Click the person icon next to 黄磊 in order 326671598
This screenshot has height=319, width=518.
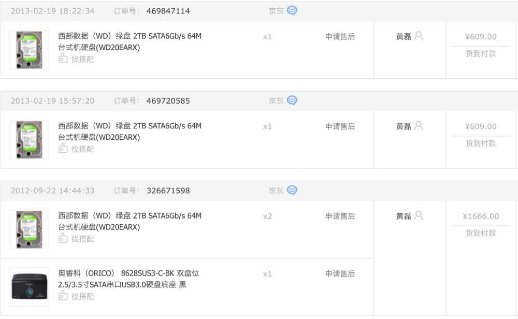pyautogui.click(x=419, y=215)
